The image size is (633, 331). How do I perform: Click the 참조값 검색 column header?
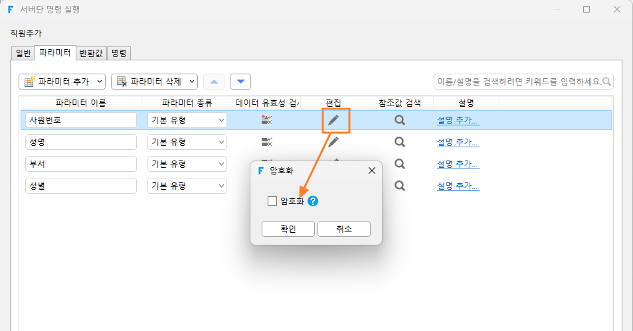[x=400, y=103]
